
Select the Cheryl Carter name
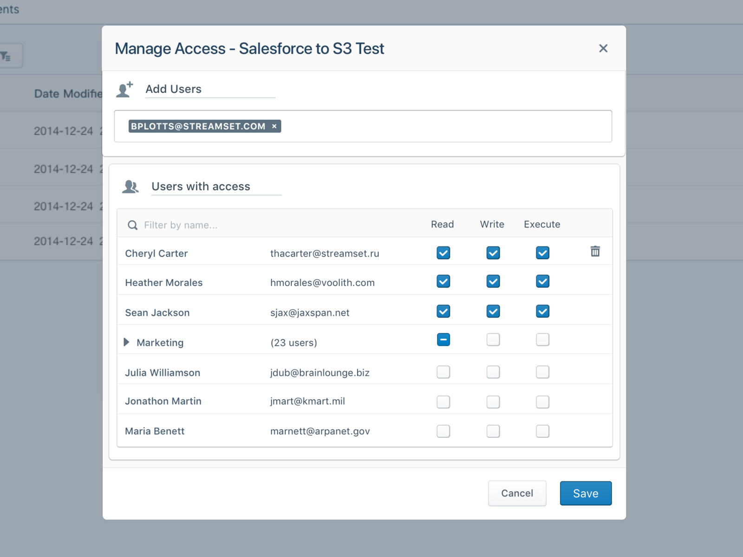pyautogui.click(x=156, y=253)
